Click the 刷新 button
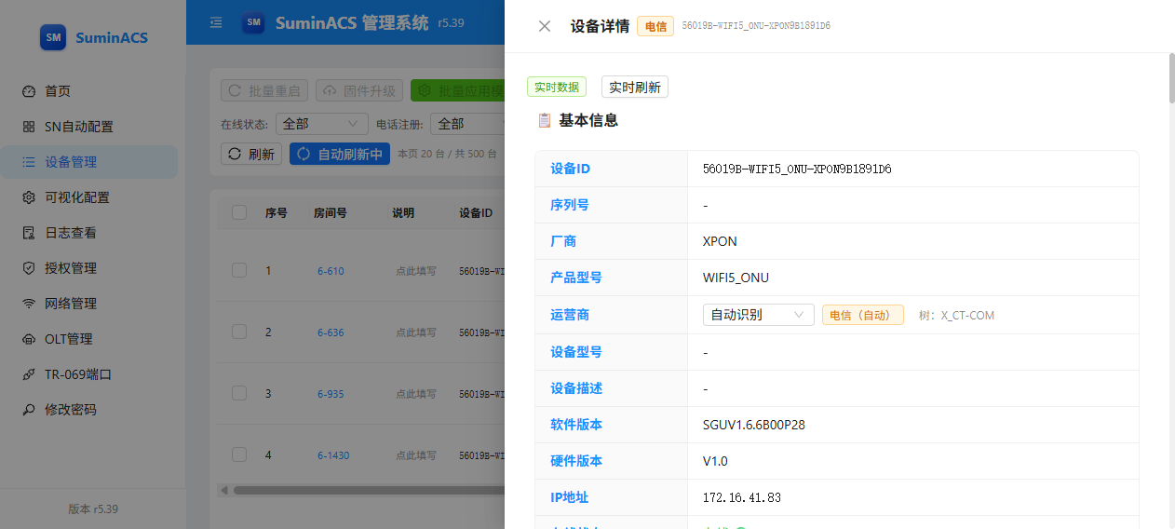1175x529 pixels. coord(251,154)
